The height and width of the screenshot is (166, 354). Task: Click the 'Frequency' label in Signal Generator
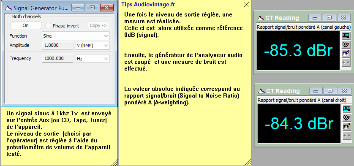[x=20, y=58]
